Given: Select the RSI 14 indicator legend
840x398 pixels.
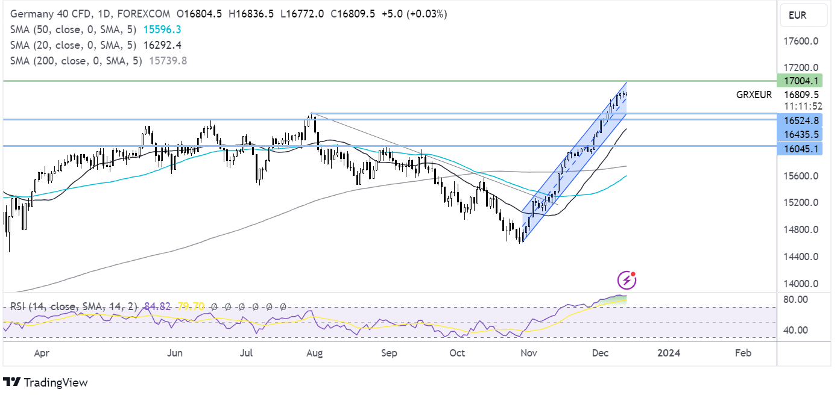Looking at the screenshot, I should pos(75,306).
